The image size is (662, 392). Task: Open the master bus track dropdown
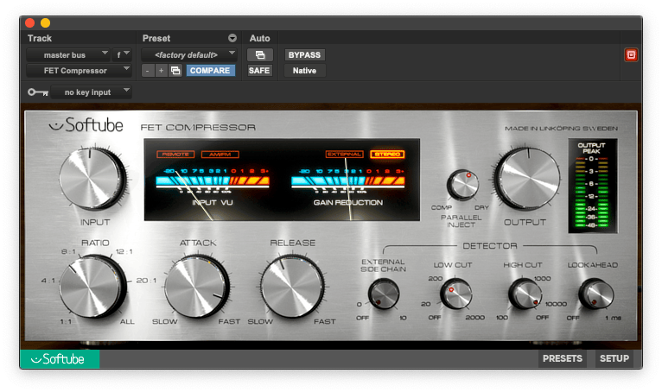click(68, 55)
